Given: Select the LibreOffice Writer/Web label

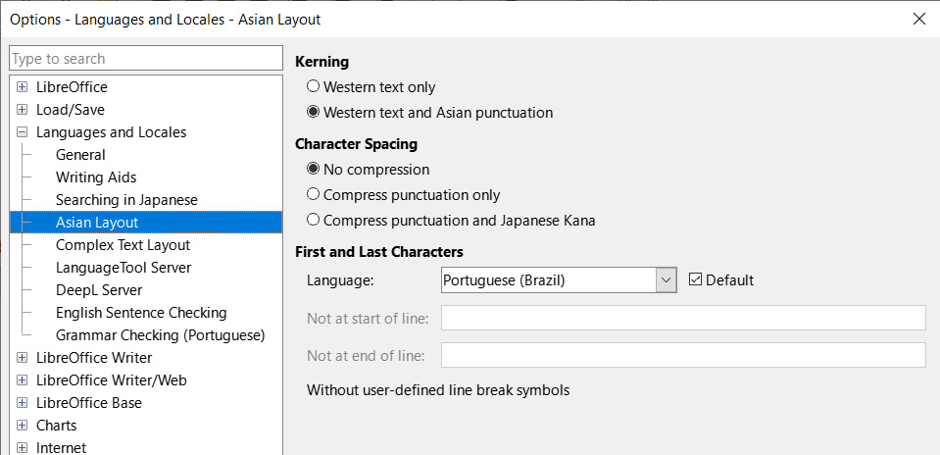Looking at the screenshot, I should click(112, 380).
